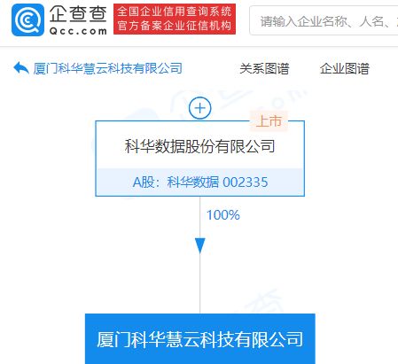Viewport: 398px width, 364px height.
Task: Switch to the 关系图谱 tab
Action: click(x=264, y=68)
